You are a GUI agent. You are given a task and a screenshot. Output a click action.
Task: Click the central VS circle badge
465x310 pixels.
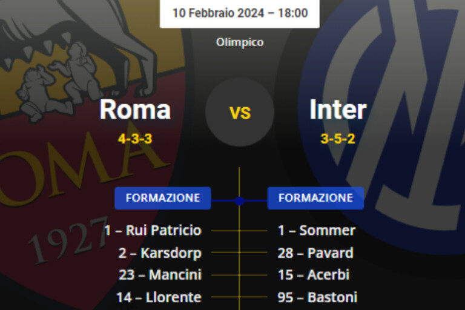[240, 112]
